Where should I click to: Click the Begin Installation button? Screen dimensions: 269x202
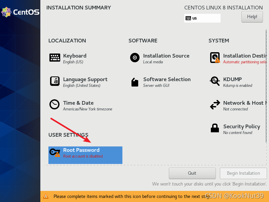(243, 173)
